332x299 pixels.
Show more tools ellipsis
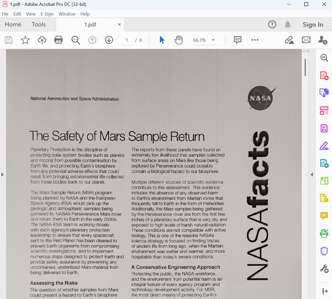(x=255, y=40)
